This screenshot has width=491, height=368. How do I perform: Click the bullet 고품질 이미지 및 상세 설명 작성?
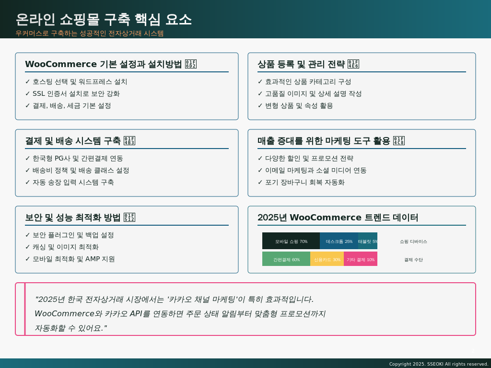click(310, 93)
